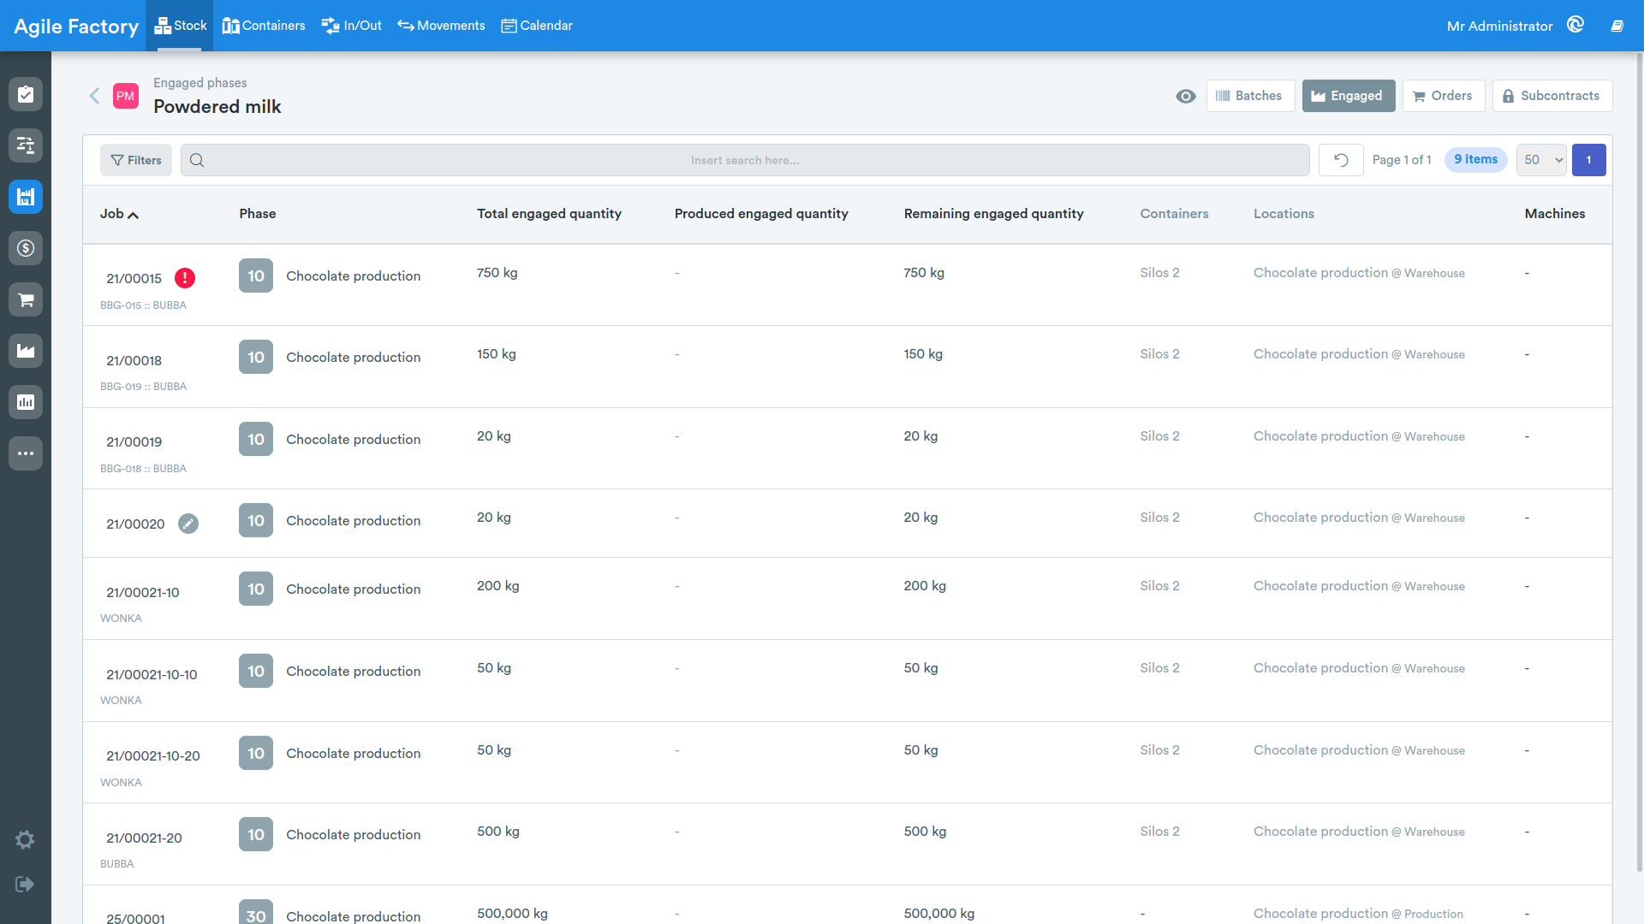Open the Stock menu

click(180, 26)
